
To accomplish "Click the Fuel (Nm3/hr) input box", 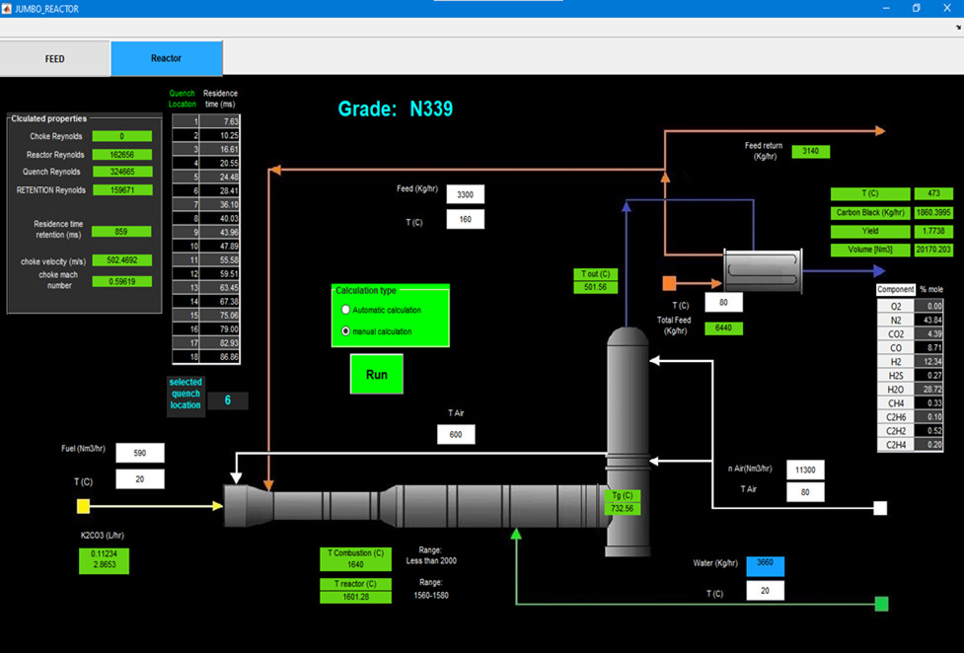I will coord(140,453).
